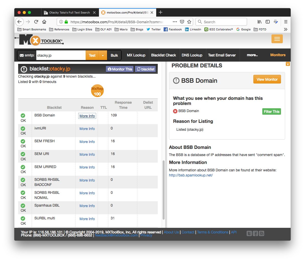Open the About Us footer link
Image resolution: width=305 pixels, height=261 pixels.
pyautogui.click(x=171, y=232)
